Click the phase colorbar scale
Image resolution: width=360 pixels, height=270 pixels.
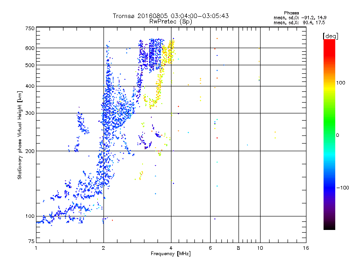click(329, 135)
